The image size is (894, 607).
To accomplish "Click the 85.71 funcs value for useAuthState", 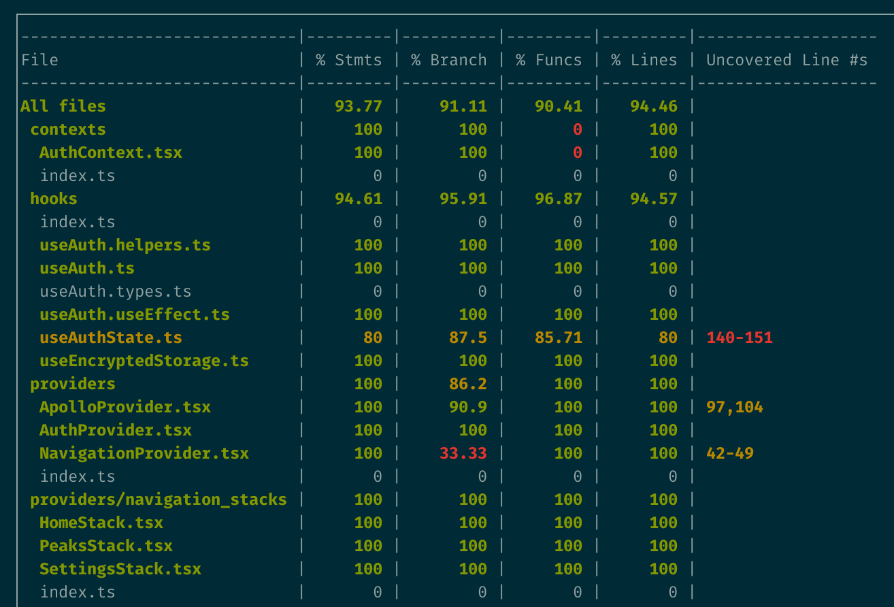I will click(x=558, y=338).
